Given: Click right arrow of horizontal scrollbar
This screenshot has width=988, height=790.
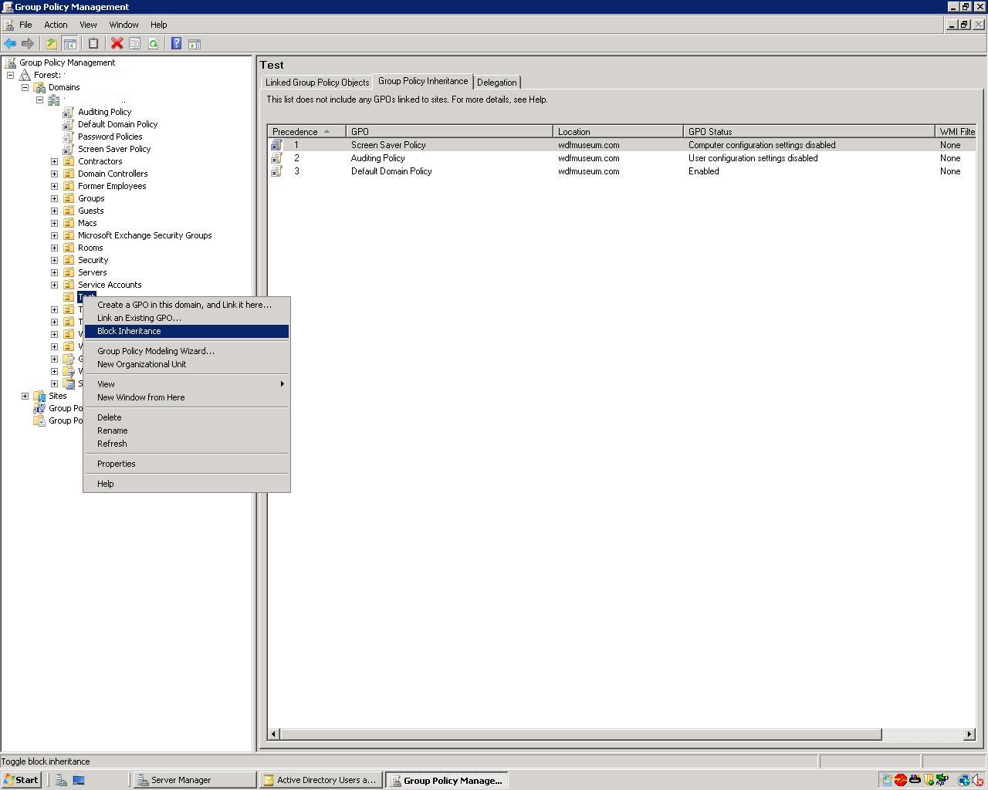Looking at the screenshot, I should [x=969, y=734].
